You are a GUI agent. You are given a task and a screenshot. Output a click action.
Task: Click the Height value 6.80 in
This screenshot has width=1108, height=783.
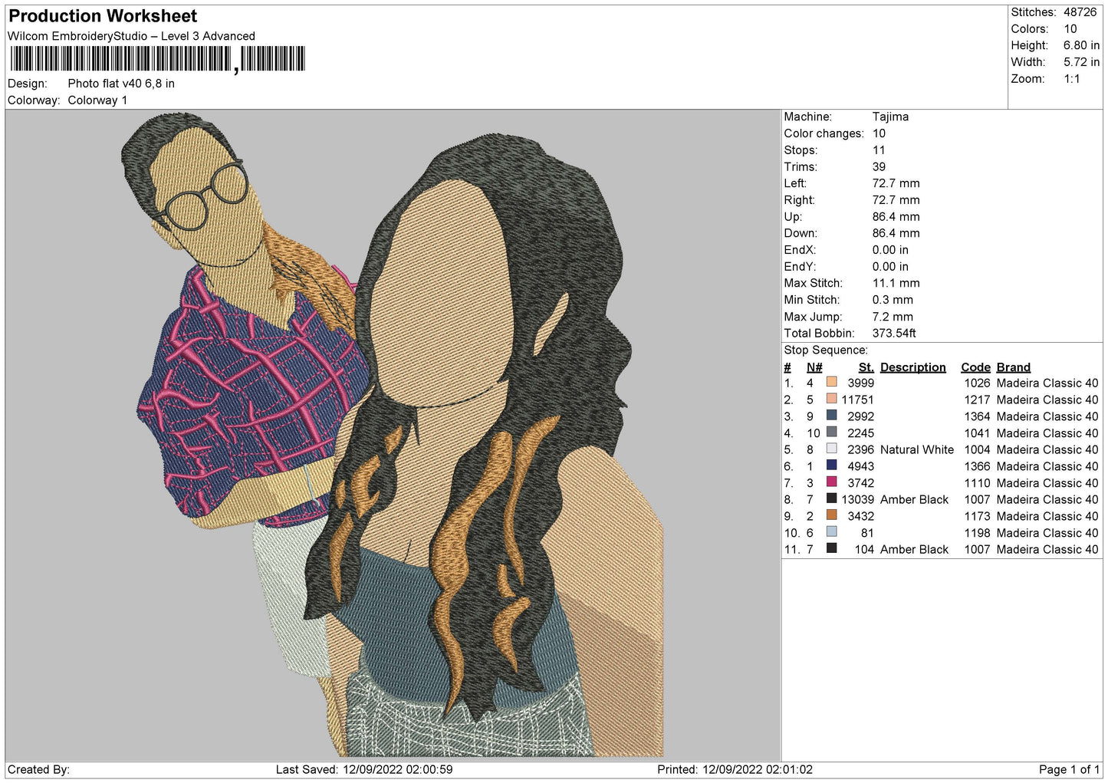[1081, 45]
